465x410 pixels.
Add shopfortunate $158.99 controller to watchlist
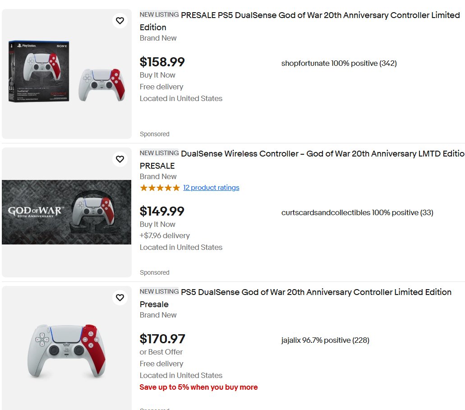coord(120,21)
